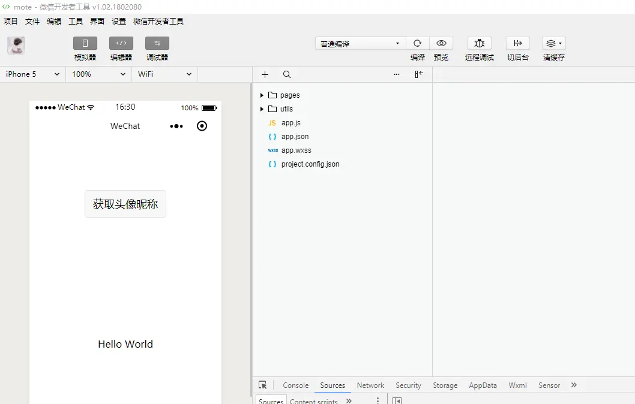Show more Sources sub-tabs chevron

click(349, 401)
